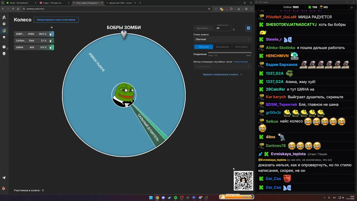Click the Крутимся... spin button
The width and height of the screenshot is (357, 201).
[203, 28]
